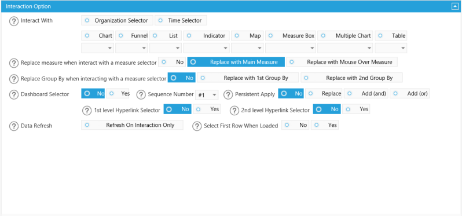Open help icon beside Interact With

click(13, 21)
